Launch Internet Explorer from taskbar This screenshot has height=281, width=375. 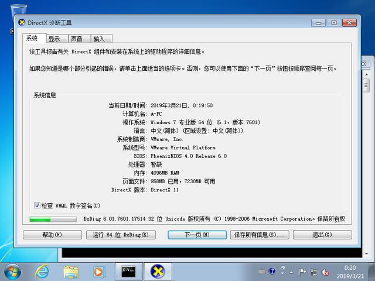[x=42, y=272]
